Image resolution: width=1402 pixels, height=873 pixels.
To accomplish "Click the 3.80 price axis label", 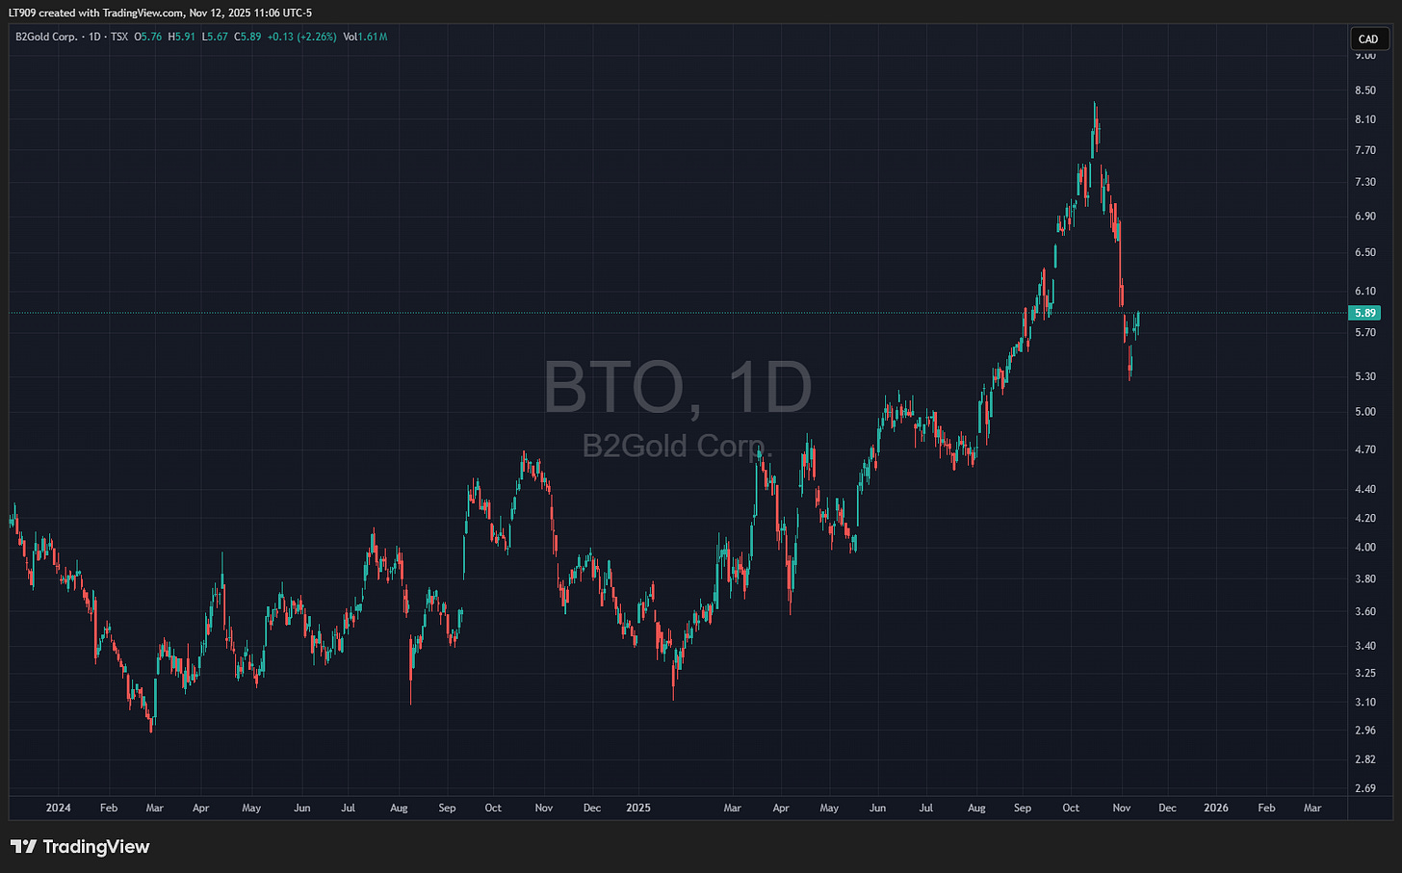I will point(1364,578).
